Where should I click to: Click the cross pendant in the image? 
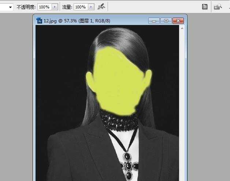tap(129, 166)
